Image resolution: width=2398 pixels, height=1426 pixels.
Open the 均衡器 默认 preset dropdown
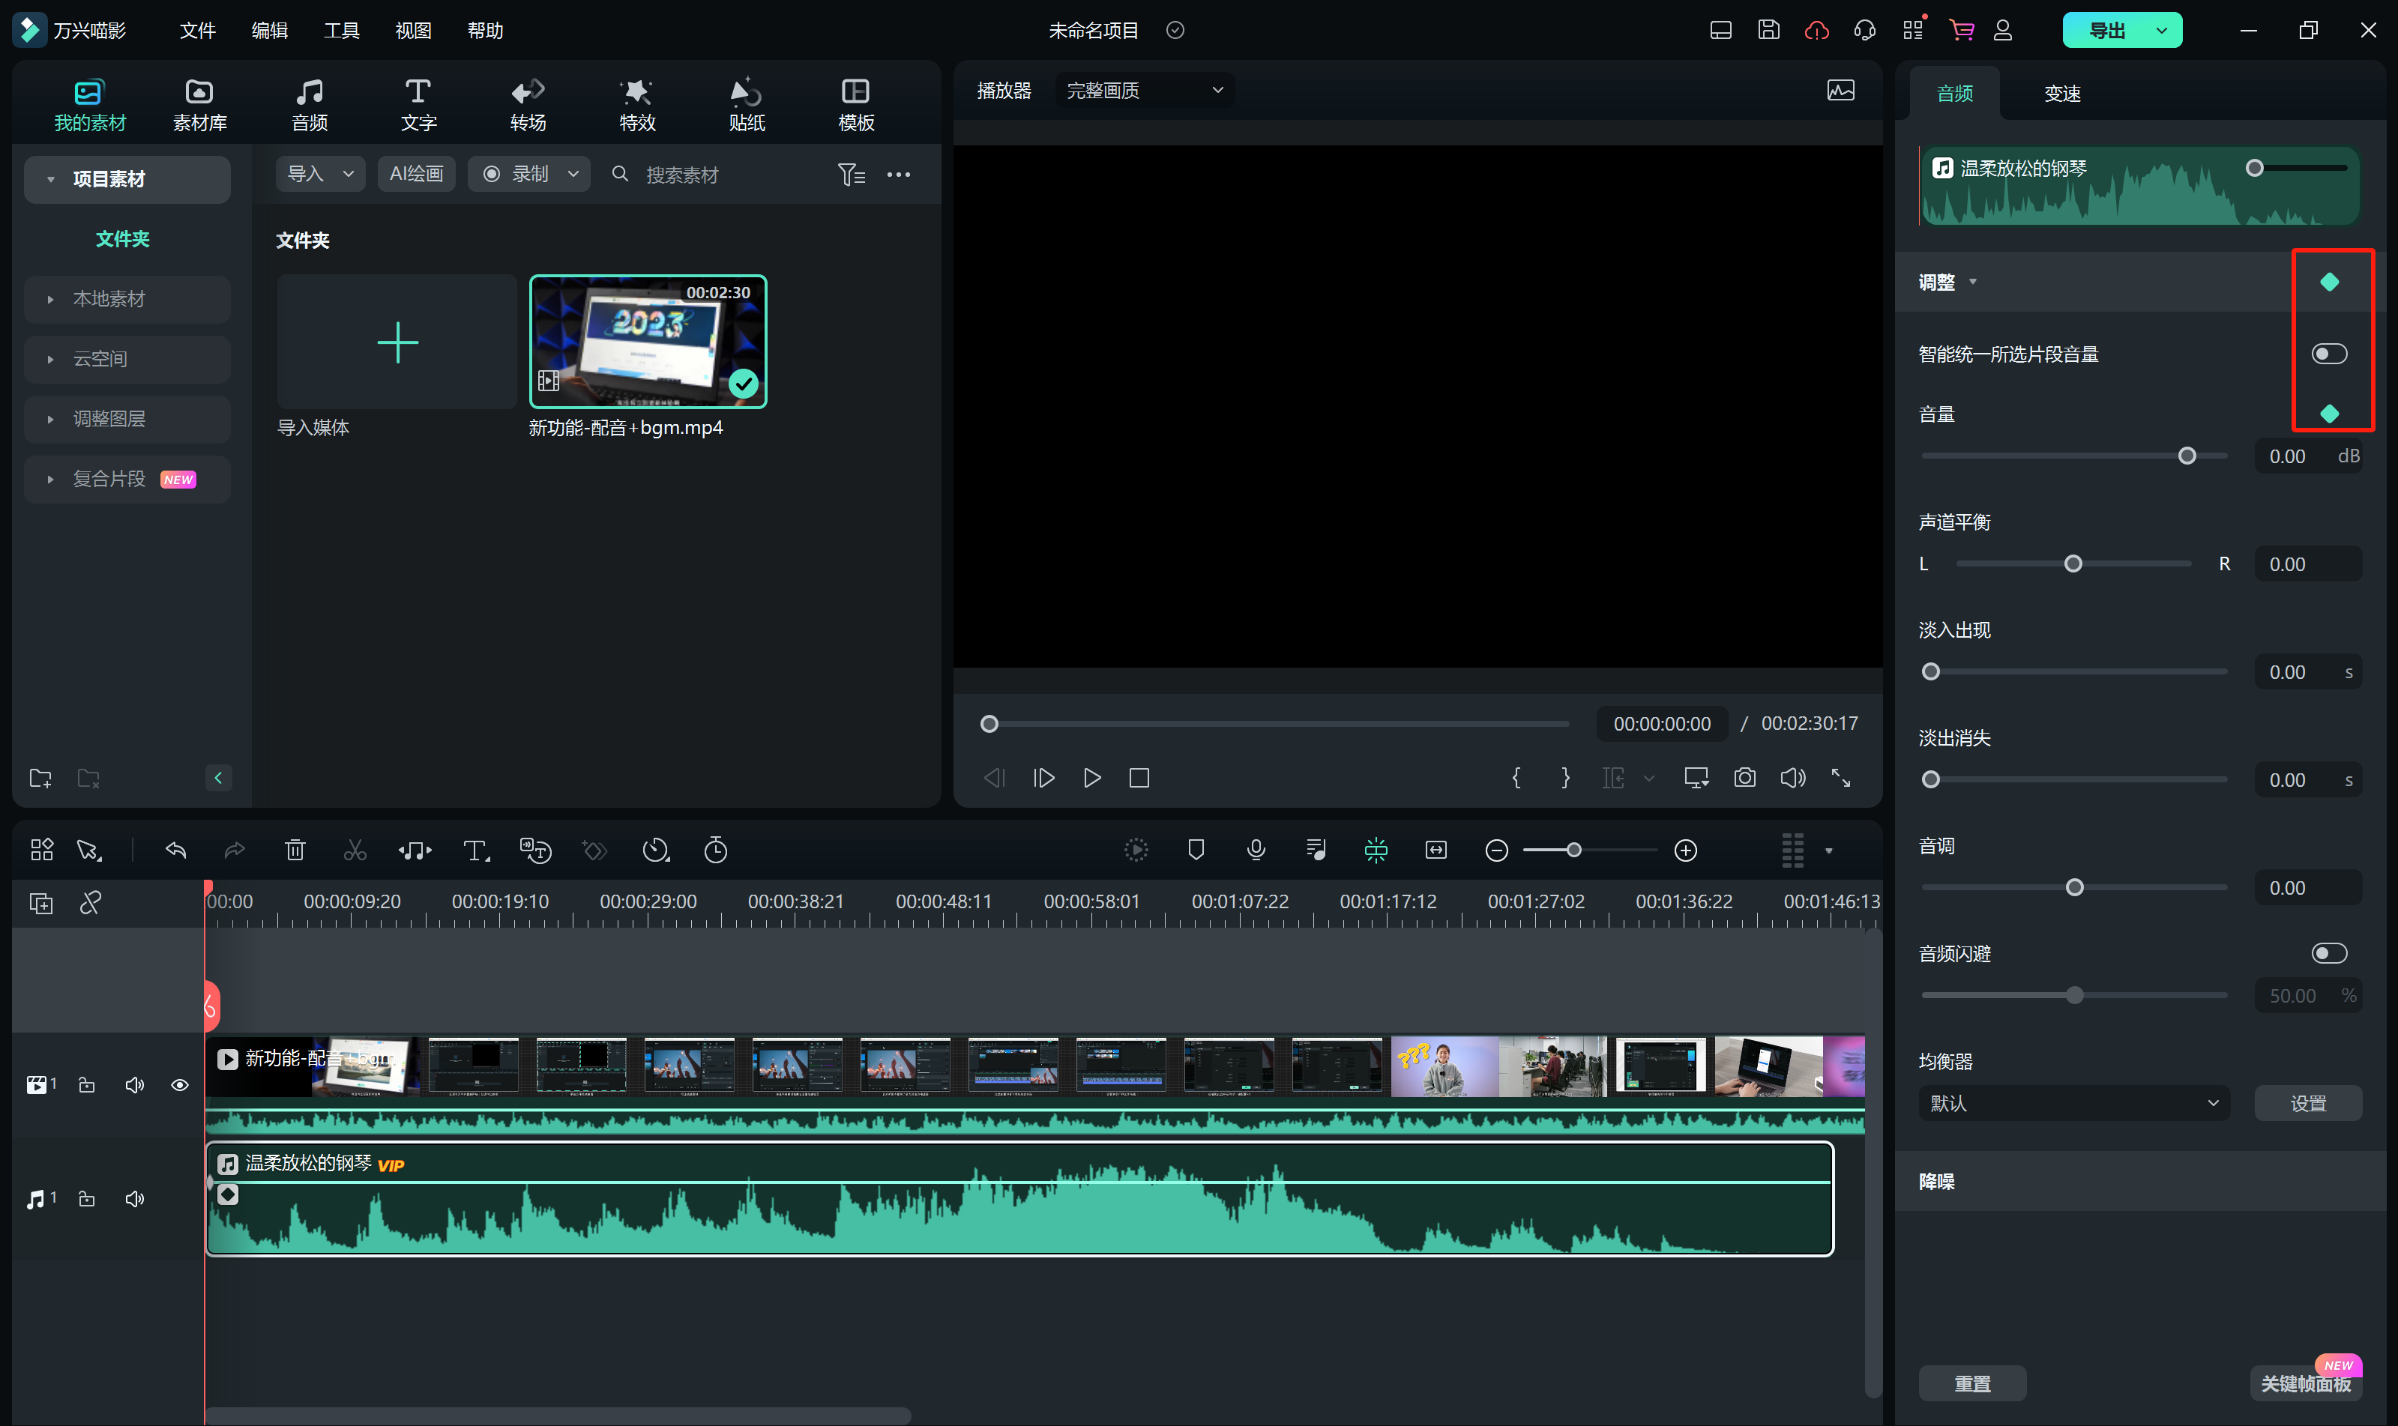(2073, 1103)
